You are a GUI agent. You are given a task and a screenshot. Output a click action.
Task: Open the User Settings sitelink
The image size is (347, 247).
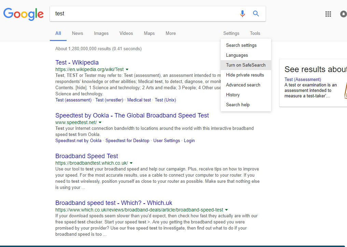[167, 141]
